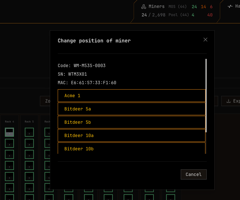Click the dialog's vertical scrollbar
Viewport: 240px width, 200px height.
pyautogui.click(x=206, y=95)
